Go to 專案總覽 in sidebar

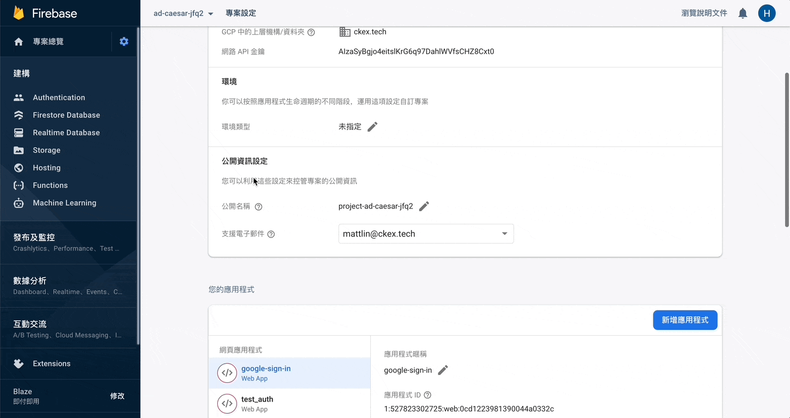point(48,42)
